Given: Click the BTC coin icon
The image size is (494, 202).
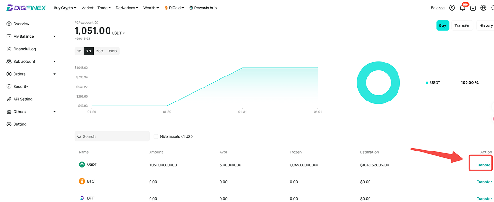Looking at the screenshot, I should click(82, 182).
